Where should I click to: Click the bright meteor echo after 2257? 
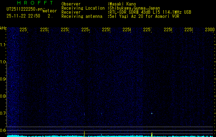tap(152, 113)
